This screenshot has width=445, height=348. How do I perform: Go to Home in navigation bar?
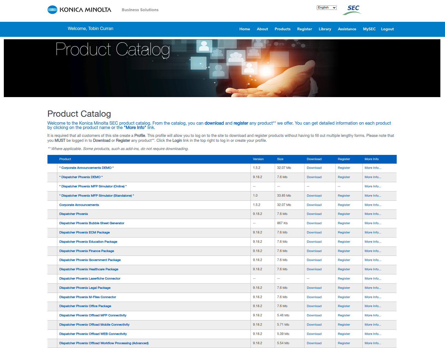tap(244, 29)
